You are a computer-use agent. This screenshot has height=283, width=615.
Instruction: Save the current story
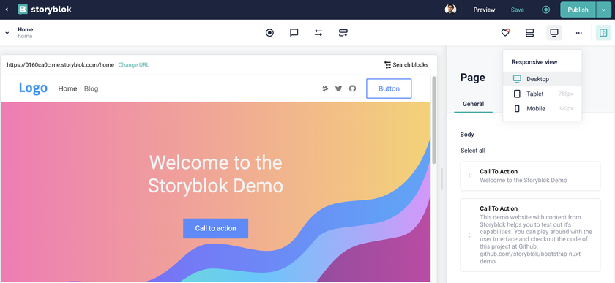point(518,10)
